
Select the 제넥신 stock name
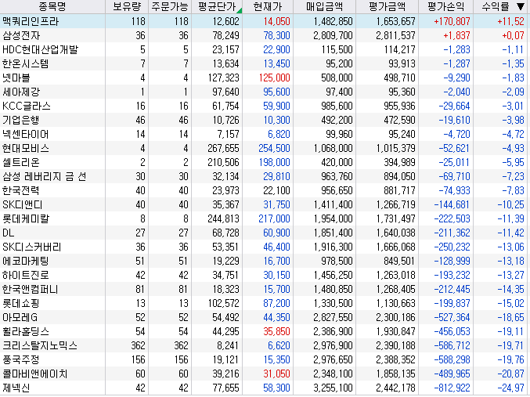coord(16,388)
